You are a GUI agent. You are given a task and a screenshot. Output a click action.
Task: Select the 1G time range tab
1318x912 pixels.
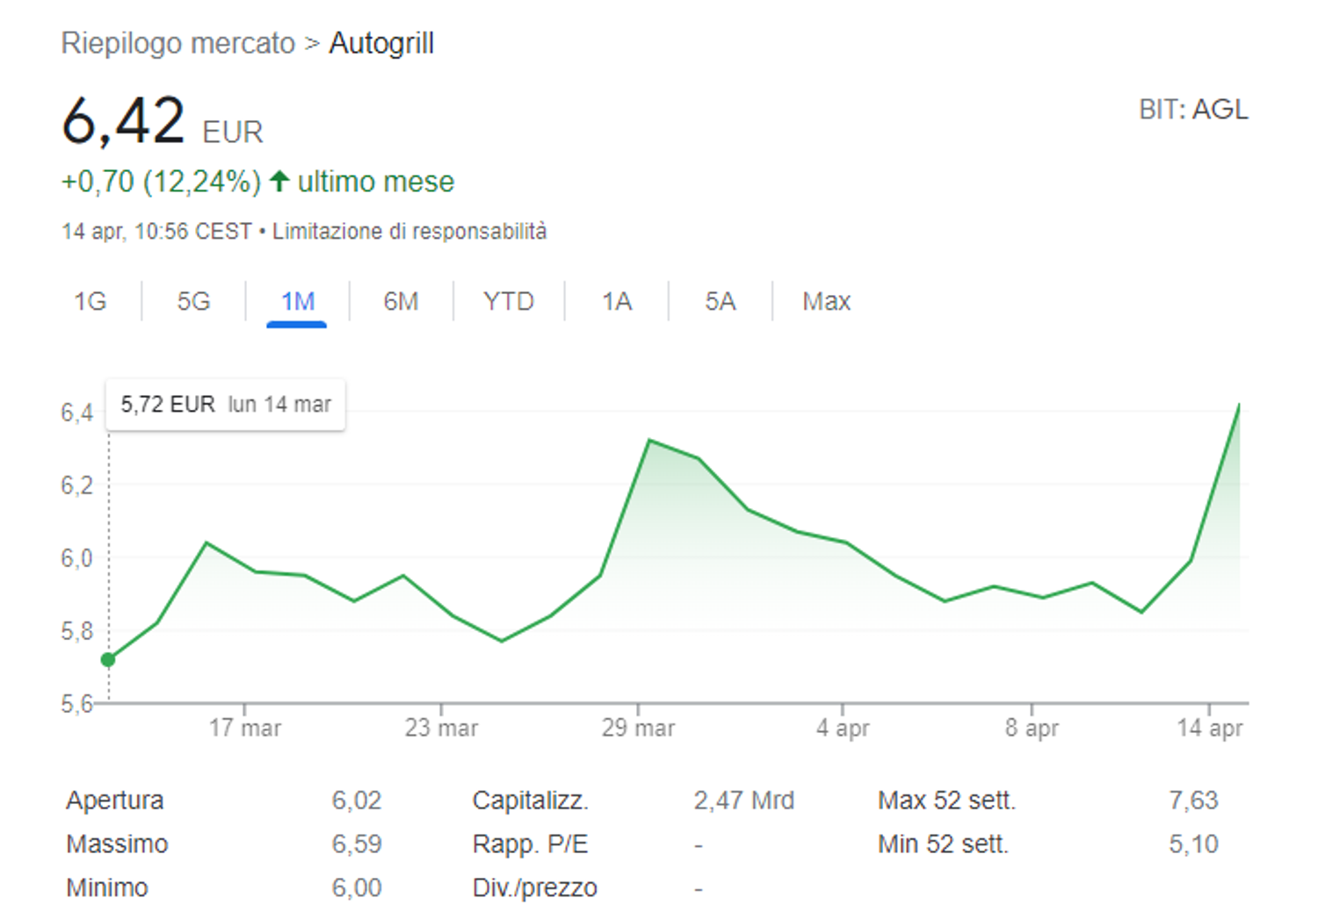[x=90, y=301]
